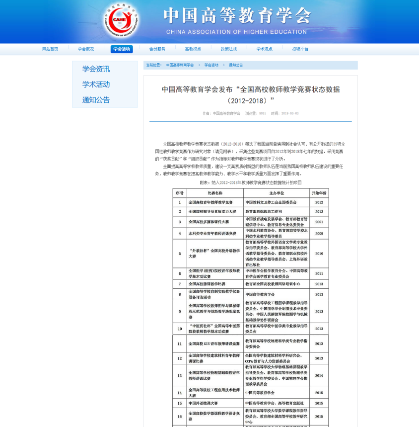Viewport: 419px width, 427px height.
Task: Click the 比赛名称 table column header
Action: [x=215, y=193]
